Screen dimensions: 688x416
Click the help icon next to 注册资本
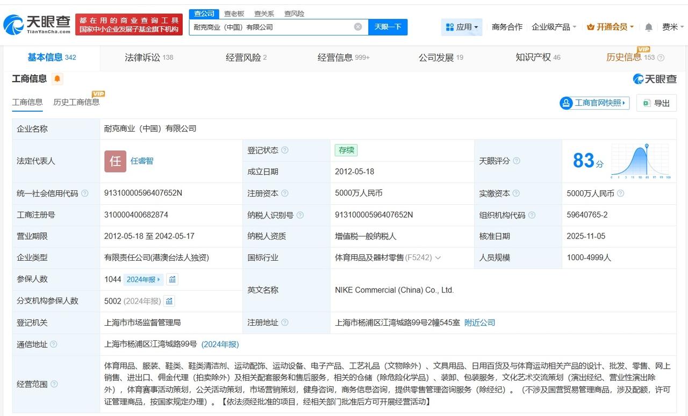pos(285,193)
